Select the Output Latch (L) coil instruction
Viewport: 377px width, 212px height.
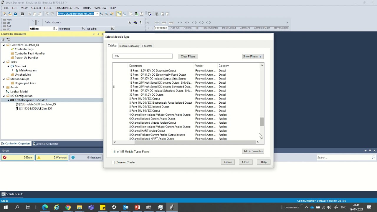208,23
